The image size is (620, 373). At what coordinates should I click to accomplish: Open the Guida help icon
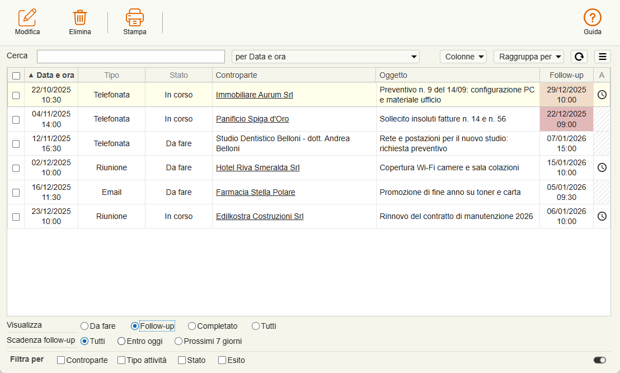(593, 18)
